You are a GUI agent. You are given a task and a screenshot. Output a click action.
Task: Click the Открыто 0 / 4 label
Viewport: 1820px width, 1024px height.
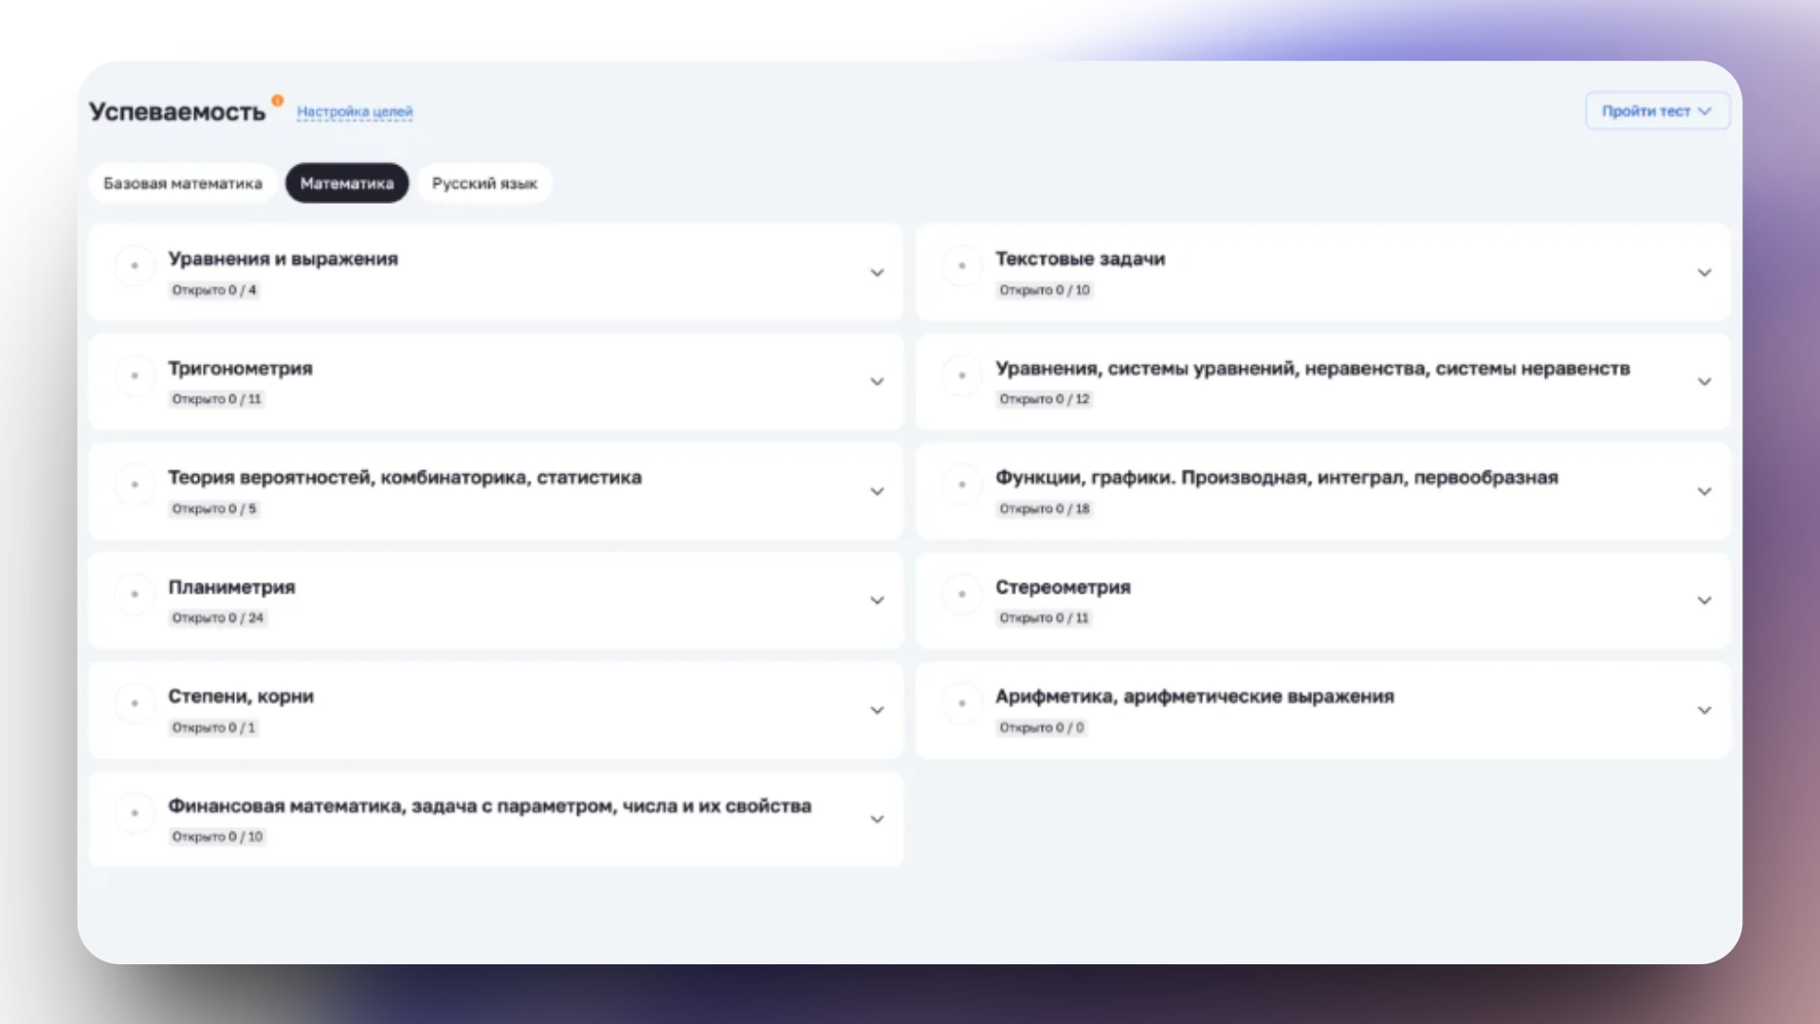(214, 290)
